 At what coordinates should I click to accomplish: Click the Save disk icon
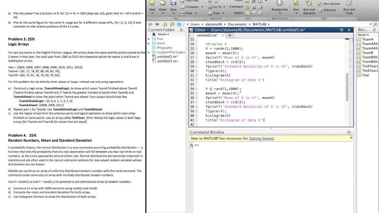[x=173, y=2]
